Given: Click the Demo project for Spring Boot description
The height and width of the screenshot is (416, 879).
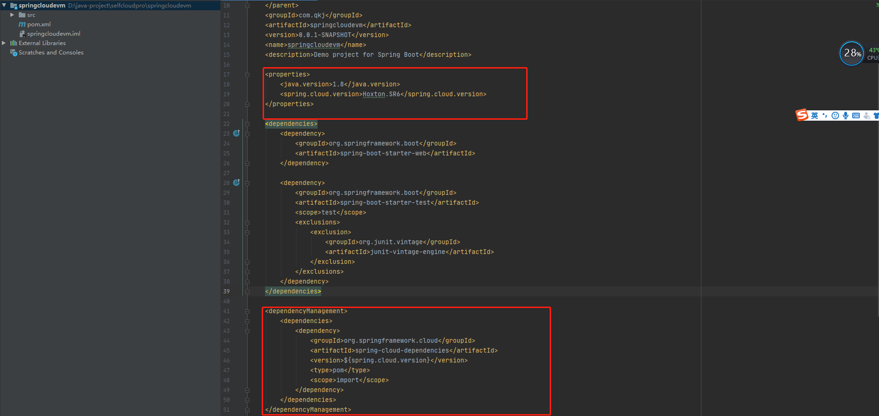Looking at the screenshot, I should [366, 55].
